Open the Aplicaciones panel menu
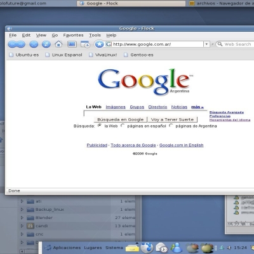 click(x=67, y=248)
